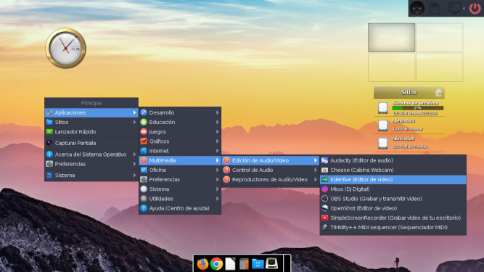The height and width of the screenshot is (272, 484).
Task: Expand Sitios submenu arrow in Principal menu
Action: tap(134, 122)
